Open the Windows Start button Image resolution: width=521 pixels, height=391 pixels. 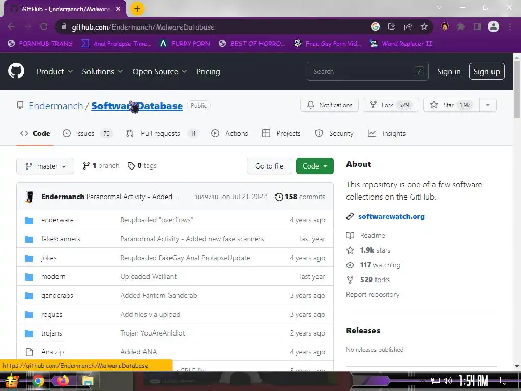(x=12, y=381)
